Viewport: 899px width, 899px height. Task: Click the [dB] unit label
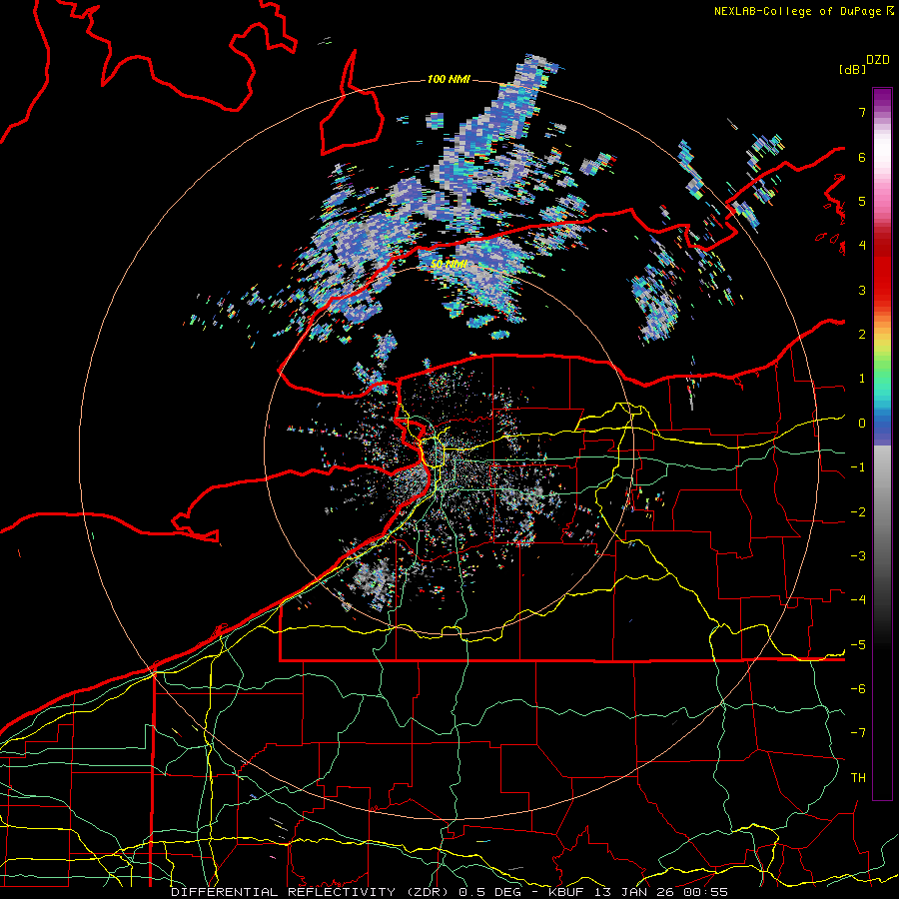pos(853,69)
